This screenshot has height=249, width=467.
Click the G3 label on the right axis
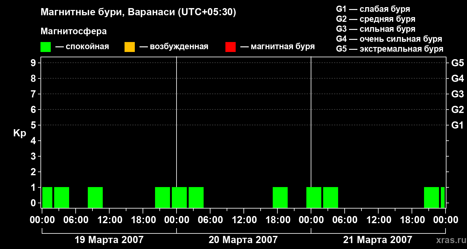coord(457,94)
